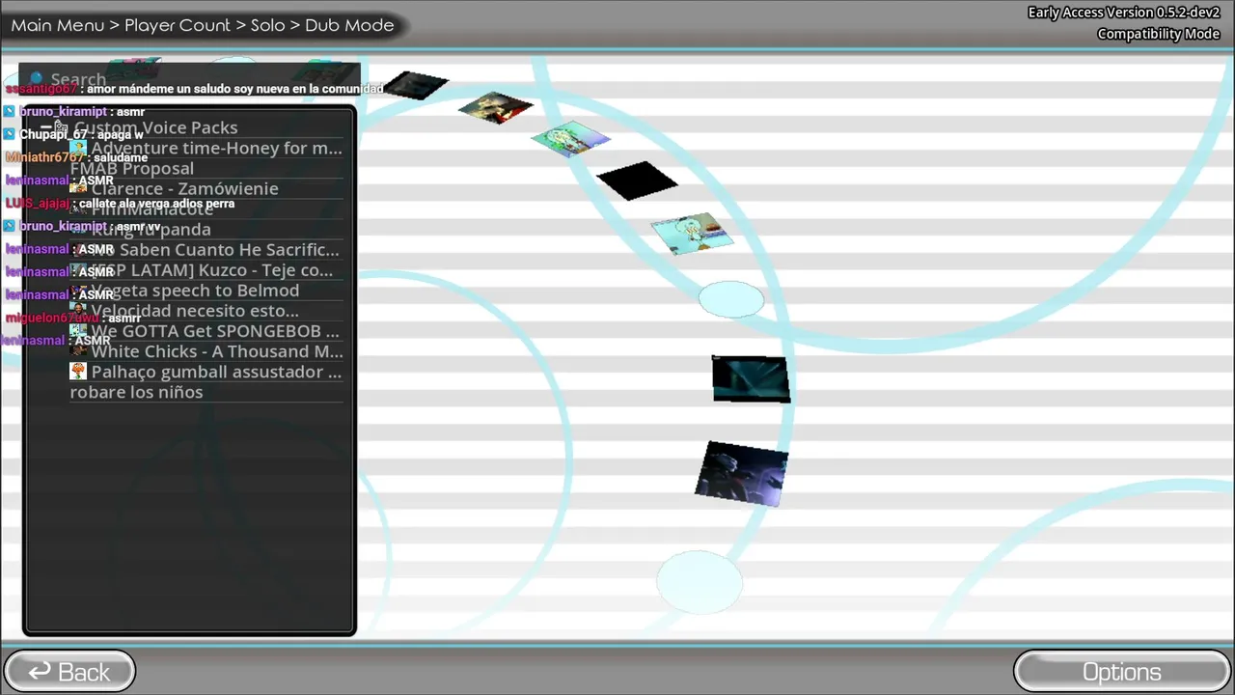Click the solid black carousel thumbnail
This screenshot has width=1235, height=695.
[637, 181]
